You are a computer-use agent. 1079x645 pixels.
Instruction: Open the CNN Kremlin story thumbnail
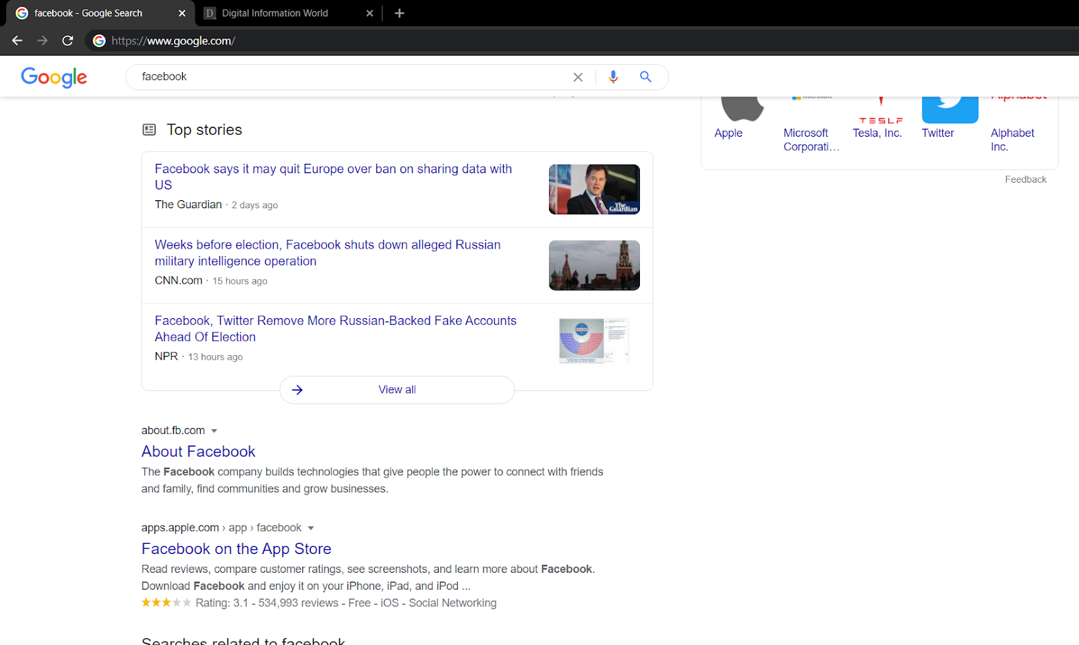pyautogui.click(x=594, y=266)
